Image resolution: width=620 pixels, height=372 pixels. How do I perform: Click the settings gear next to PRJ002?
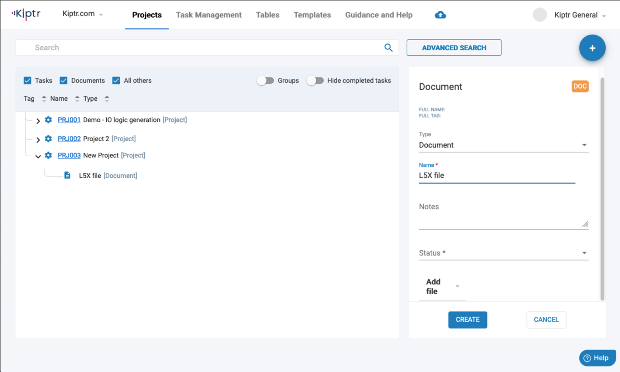[x=48, y=139]
